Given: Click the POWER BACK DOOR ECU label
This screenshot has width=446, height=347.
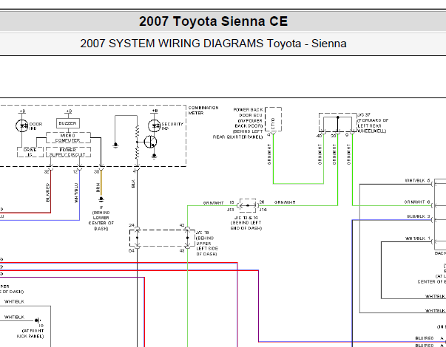Looking at the screenshot, I should click(x=238, y=123).
